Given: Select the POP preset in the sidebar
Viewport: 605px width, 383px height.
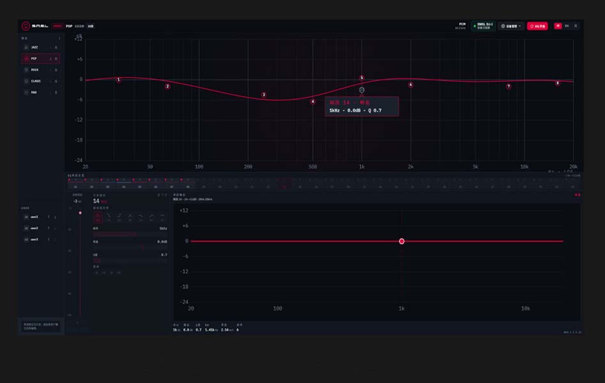Looking at the screenshot, I should (40, 59).
